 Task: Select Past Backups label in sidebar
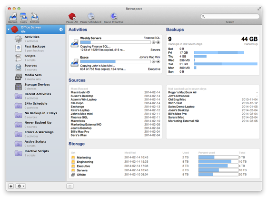tap(35, 47)
